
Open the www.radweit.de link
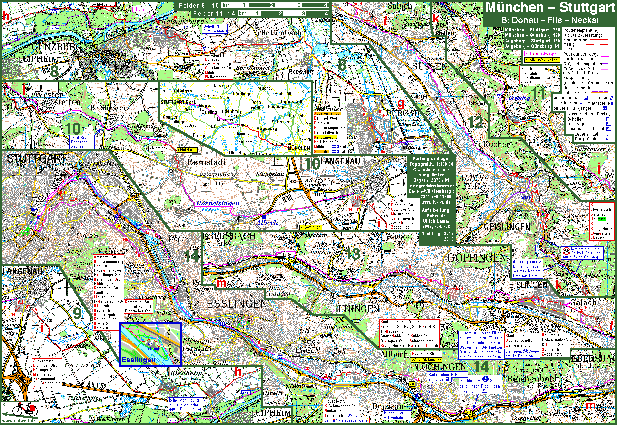pos(19,421)
